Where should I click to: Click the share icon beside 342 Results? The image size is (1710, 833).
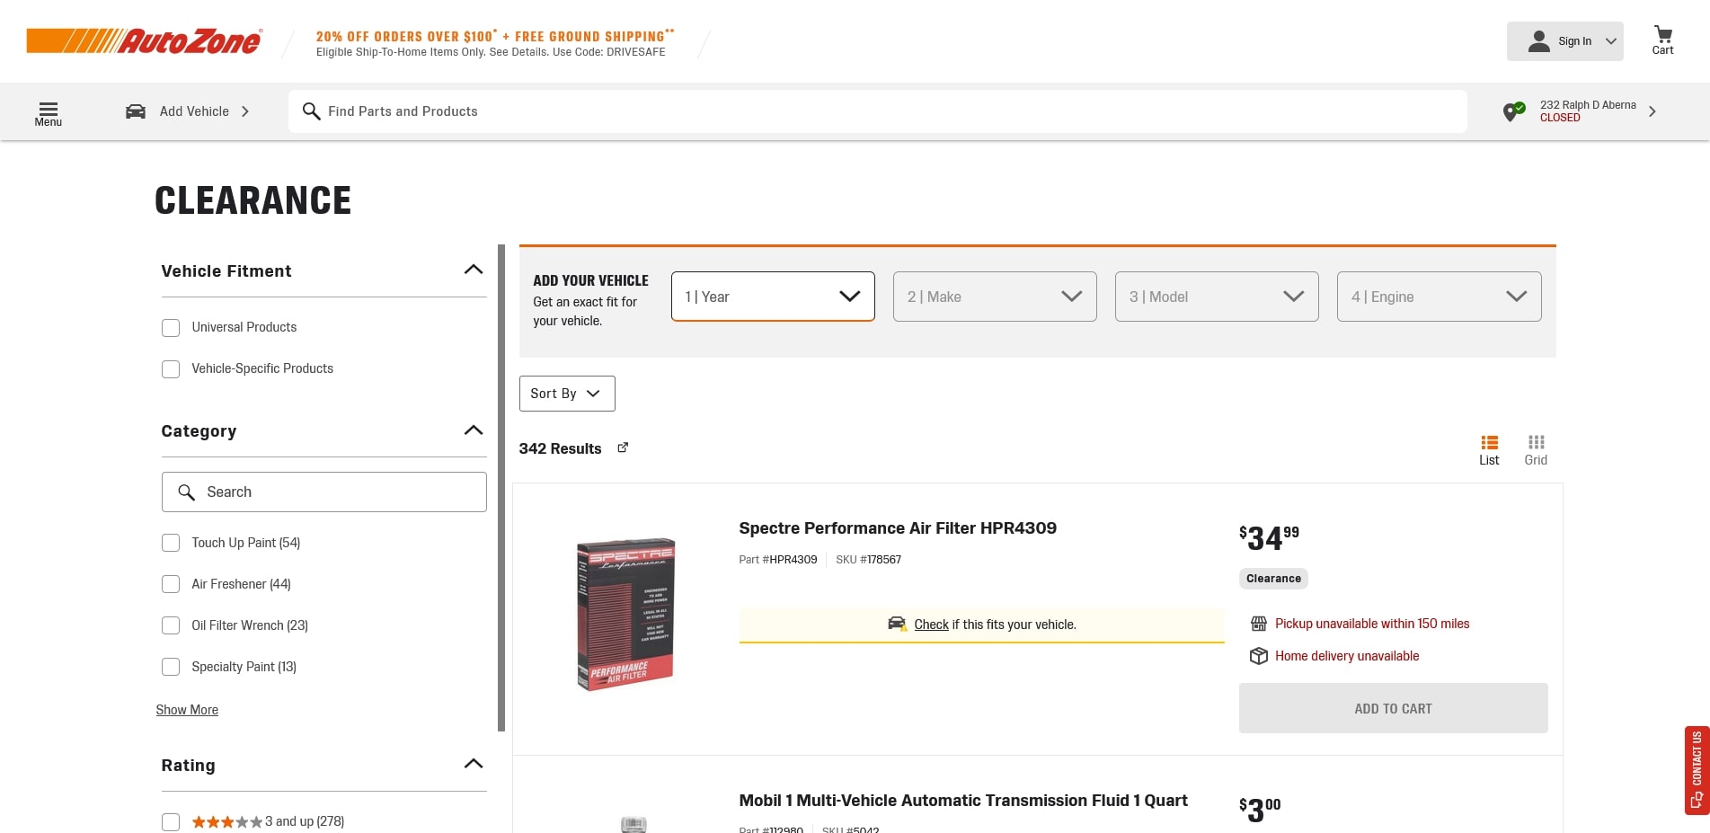pos(623,448)
